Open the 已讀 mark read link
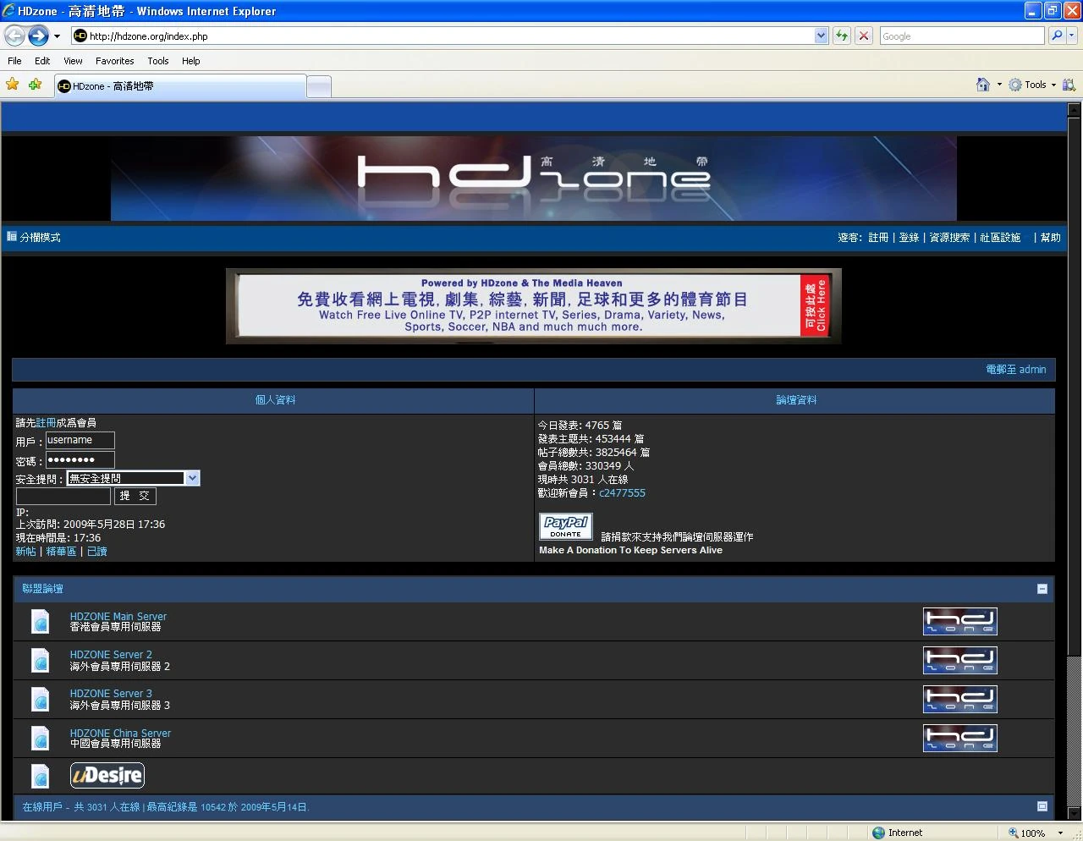 click(x=97, y=552)
